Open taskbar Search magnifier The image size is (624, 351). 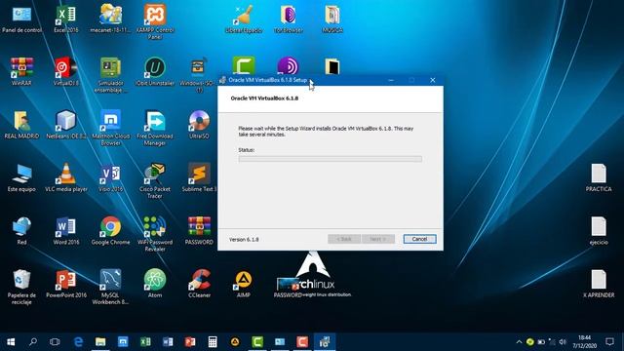click(x=33, y=342)
